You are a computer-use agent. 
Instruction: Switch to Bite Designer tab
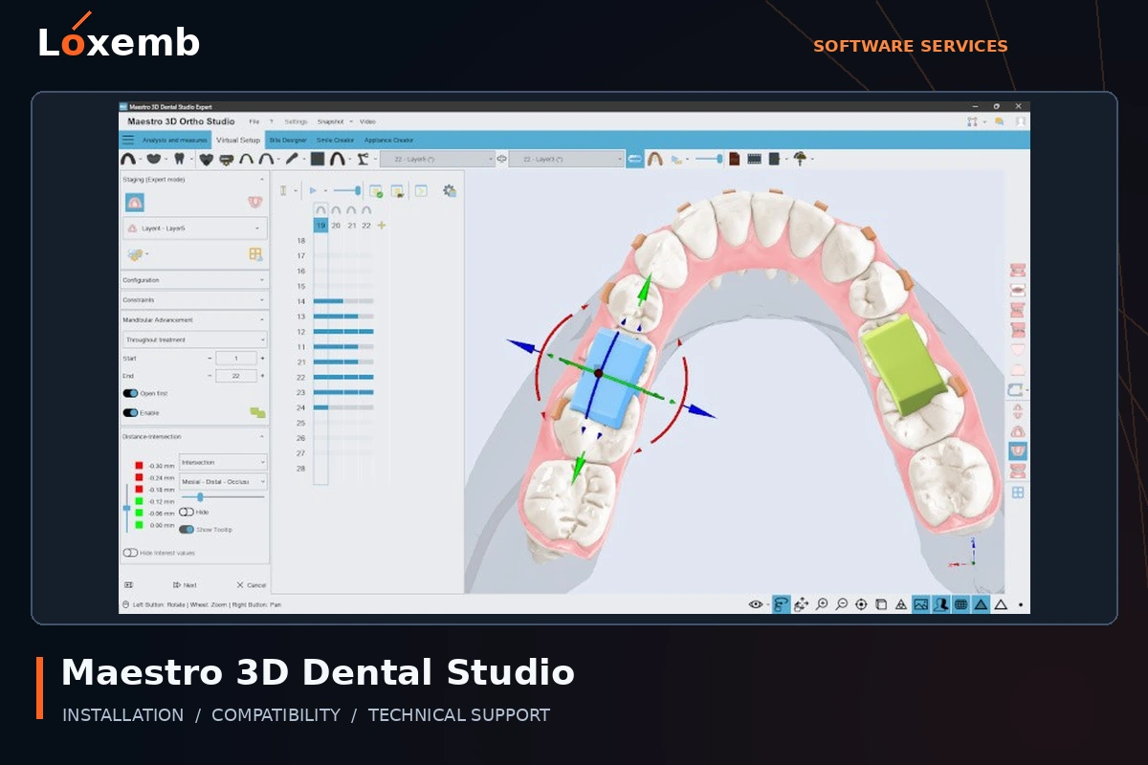tap(288, 140)
